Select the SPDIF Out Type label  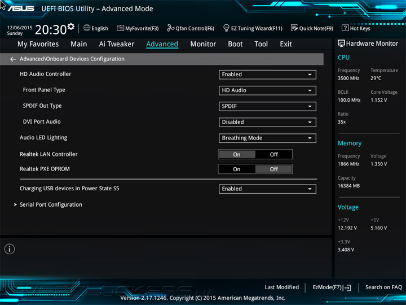[x=42, y=106]
